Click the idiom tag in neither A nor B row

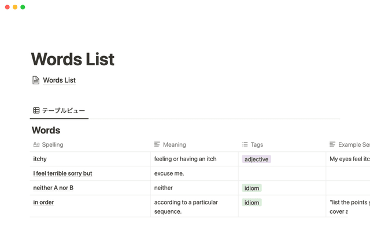[x=251, y=188]
